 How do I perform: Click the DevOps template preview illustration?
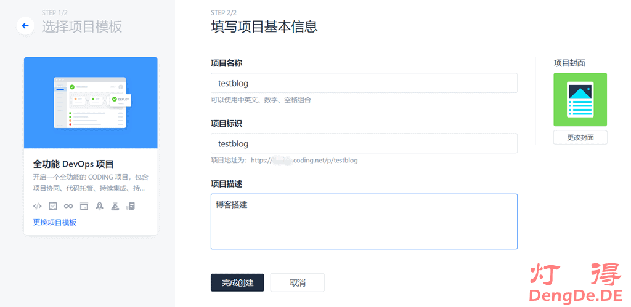tap(91, 103)
